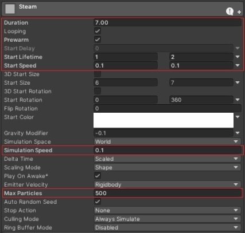Enable the 3D Start Rotation checkbox
Image resolution: width=245 pixels, height=233 pixels.
98,91
